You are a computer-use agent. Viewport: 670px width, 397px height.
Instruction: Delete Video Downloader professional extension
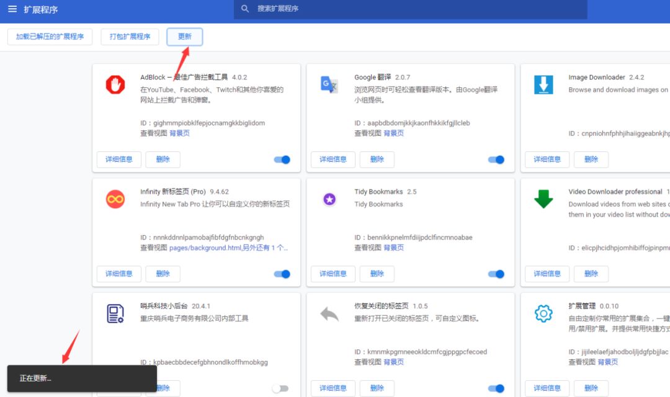tap(591, 274)
